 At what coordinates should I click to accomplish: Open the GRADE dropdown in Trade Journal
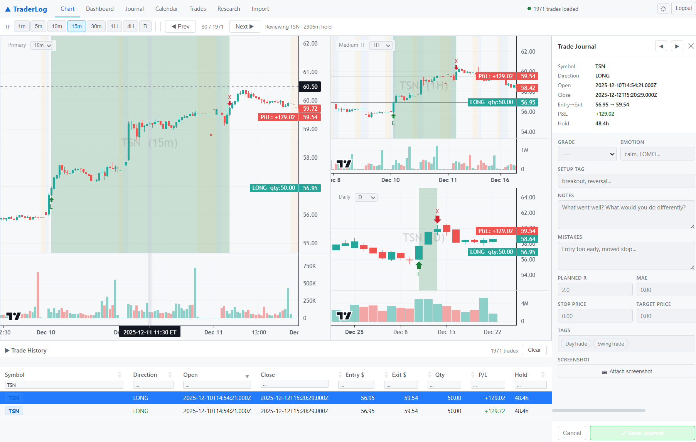(x=587, y=154)
